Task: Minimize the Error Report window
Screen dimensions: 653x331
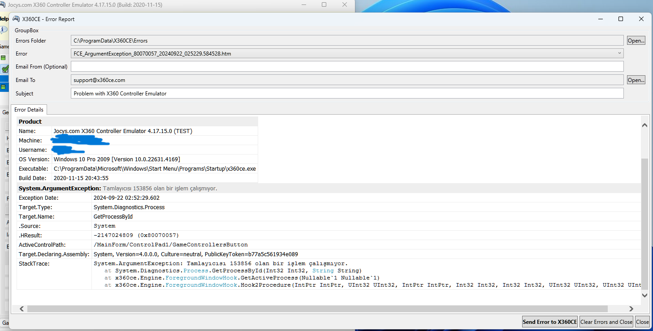Action: (x=600, y=19)
